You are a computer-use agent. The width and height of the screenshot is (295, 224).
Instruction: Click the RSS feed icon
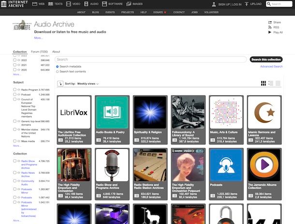coord(270,28)
